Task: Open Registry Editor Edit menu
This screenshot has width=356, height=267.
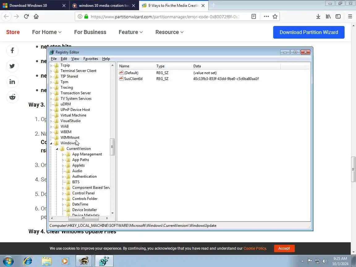Action: (64, 59)
